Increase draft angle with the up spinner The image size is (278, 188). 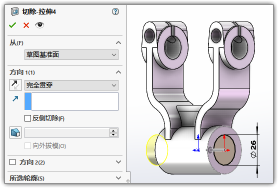pyautogui.click(x=113, y=130)
